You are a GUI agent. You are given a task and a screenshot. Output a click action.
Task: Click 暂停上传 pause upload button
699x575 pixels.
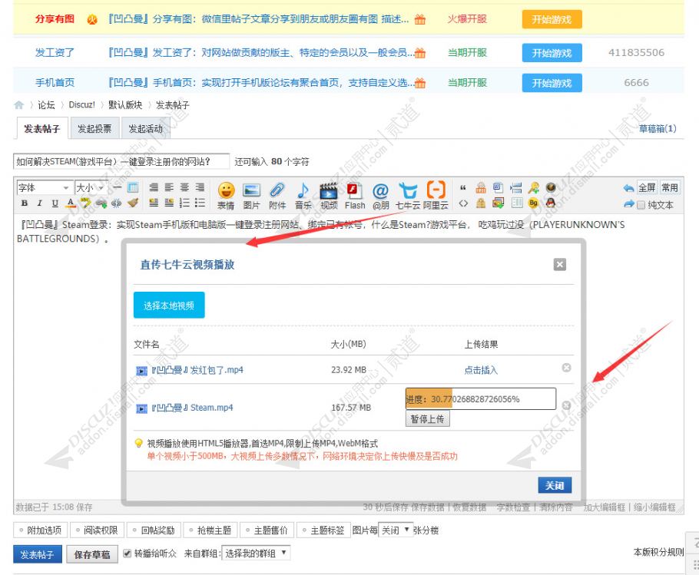[x=428, y=418]
